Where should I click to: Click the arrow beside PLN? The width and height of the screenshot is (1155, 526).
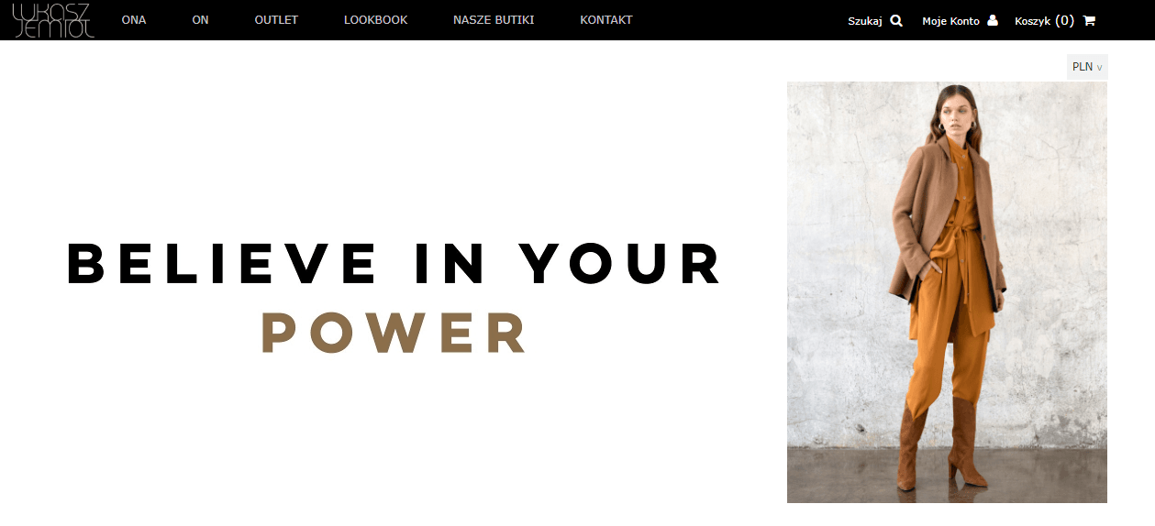coord(1100,68)
